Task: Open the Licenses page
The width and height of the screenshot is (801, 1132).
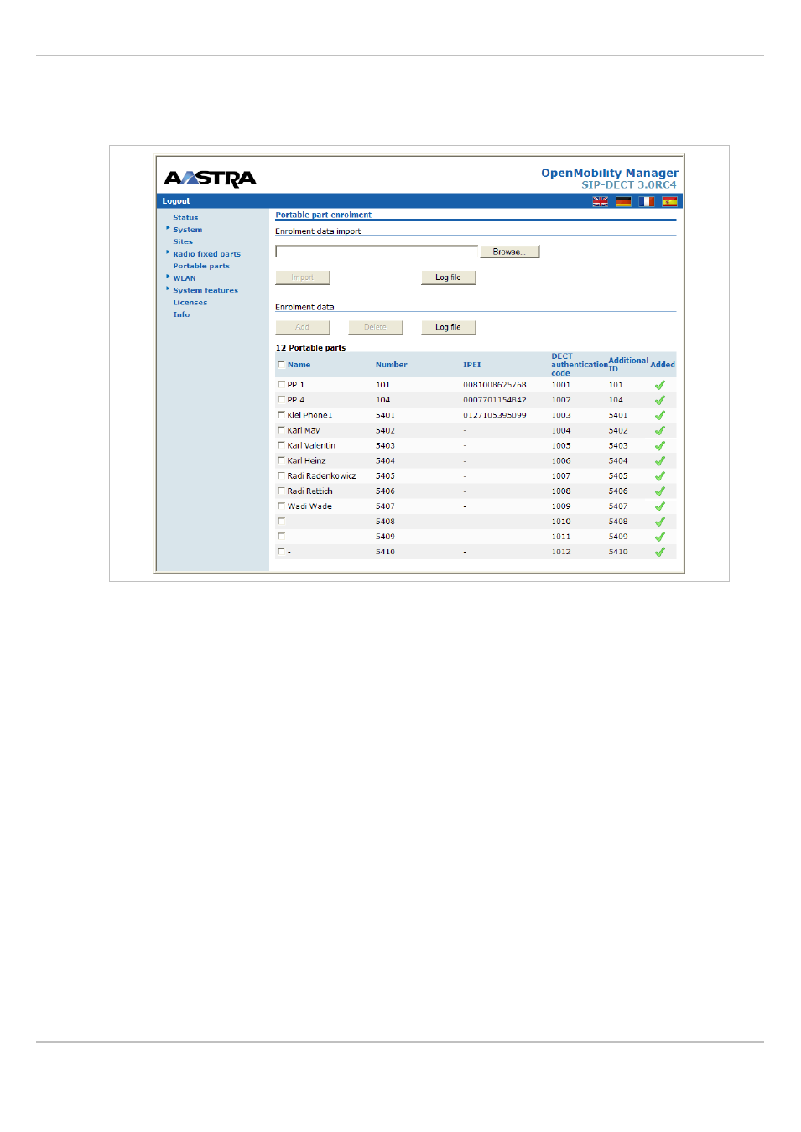Action: [x=190, y=303]
